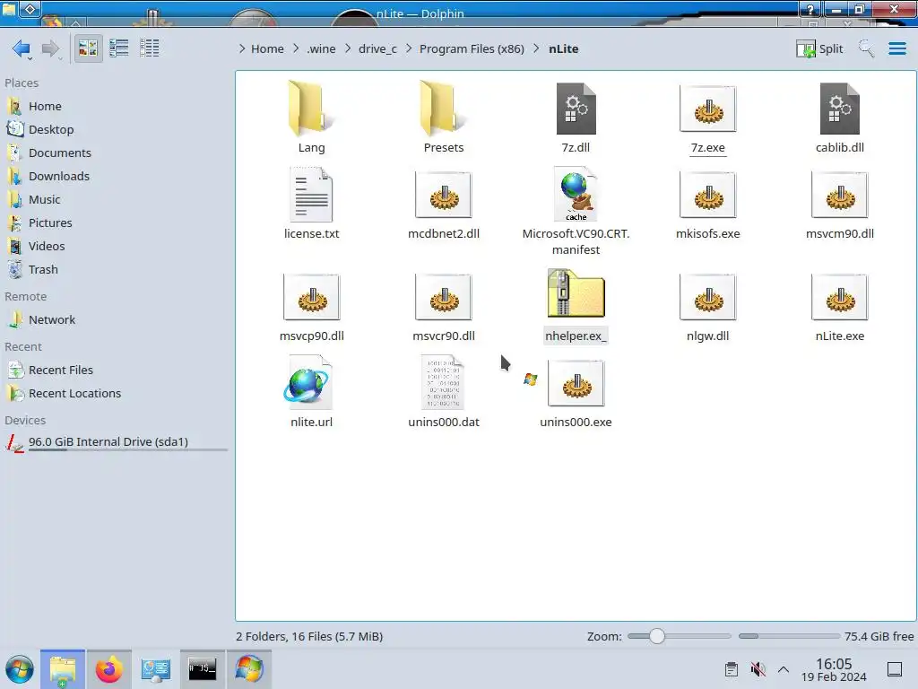This screenshot has width=918, height=689.
Task: Open the start menu launcher
Action: pos(20,669)
